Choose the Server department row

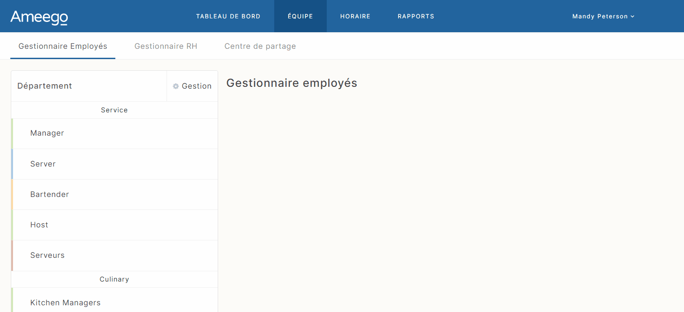click(43, 164)
